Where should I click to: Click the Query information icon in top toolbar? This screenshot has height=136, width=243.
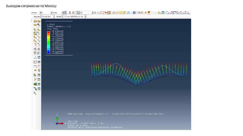tap(129, 13)
